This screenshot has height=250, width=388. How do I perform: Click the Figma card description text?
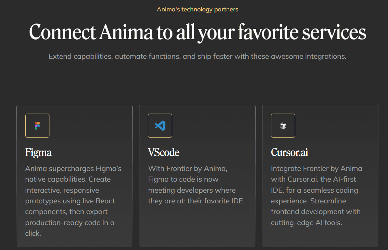pos(73,201)
